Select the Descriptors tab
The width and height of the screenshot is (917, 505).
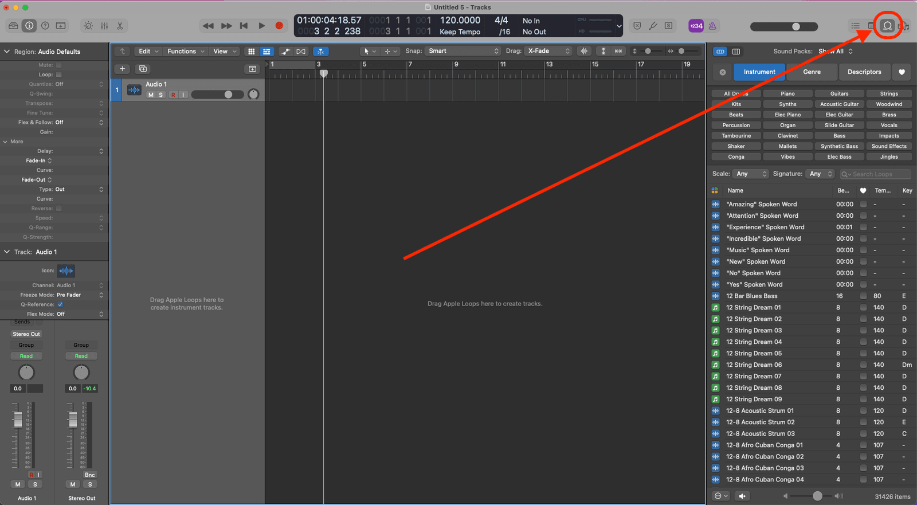[x=864, y=72]
